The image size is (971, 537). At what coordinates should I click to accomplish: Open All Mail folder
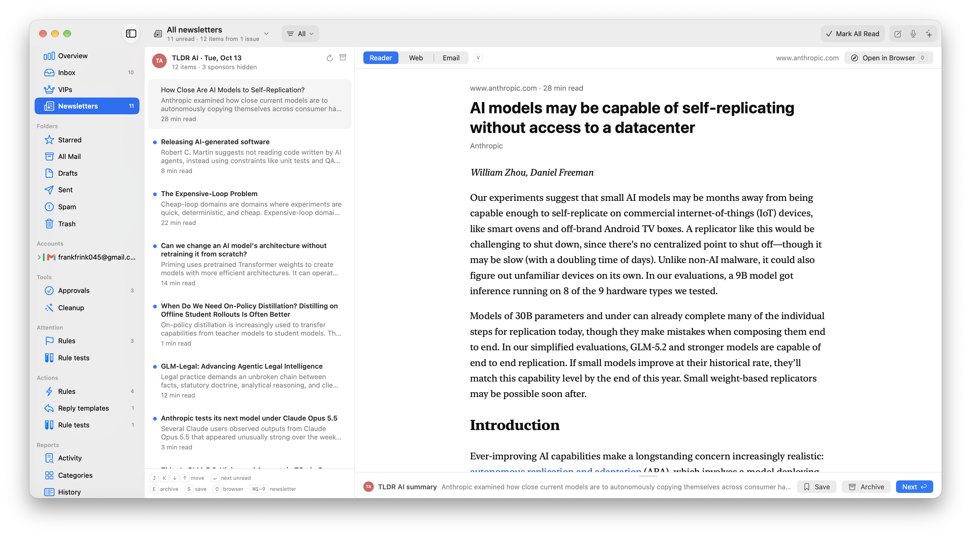(87, 157)
